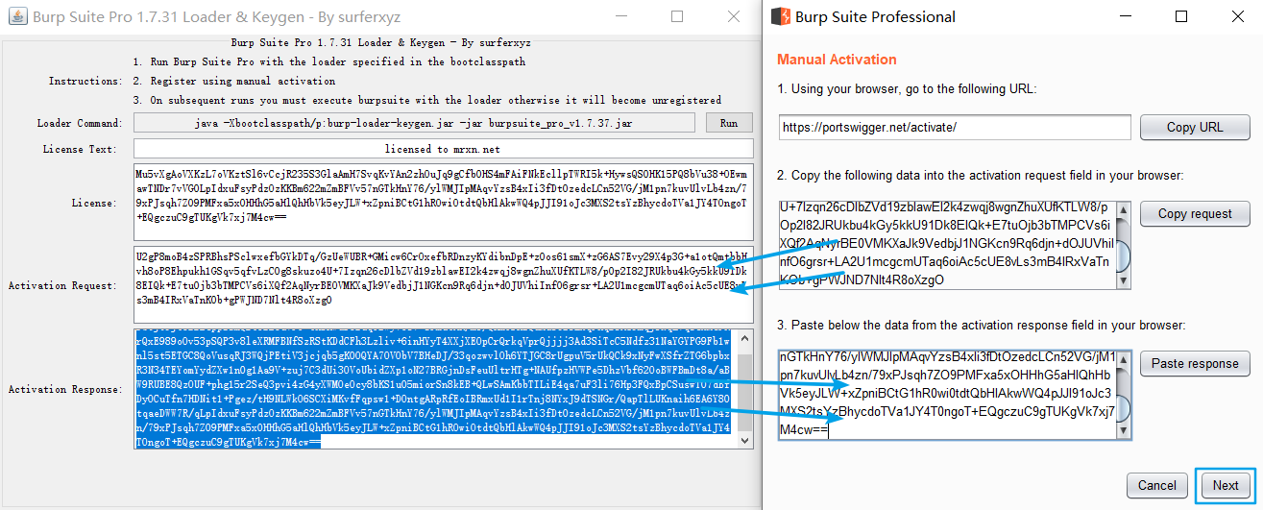
Task: Click the Loader Command text field
Action: click(x=415, y=123)
